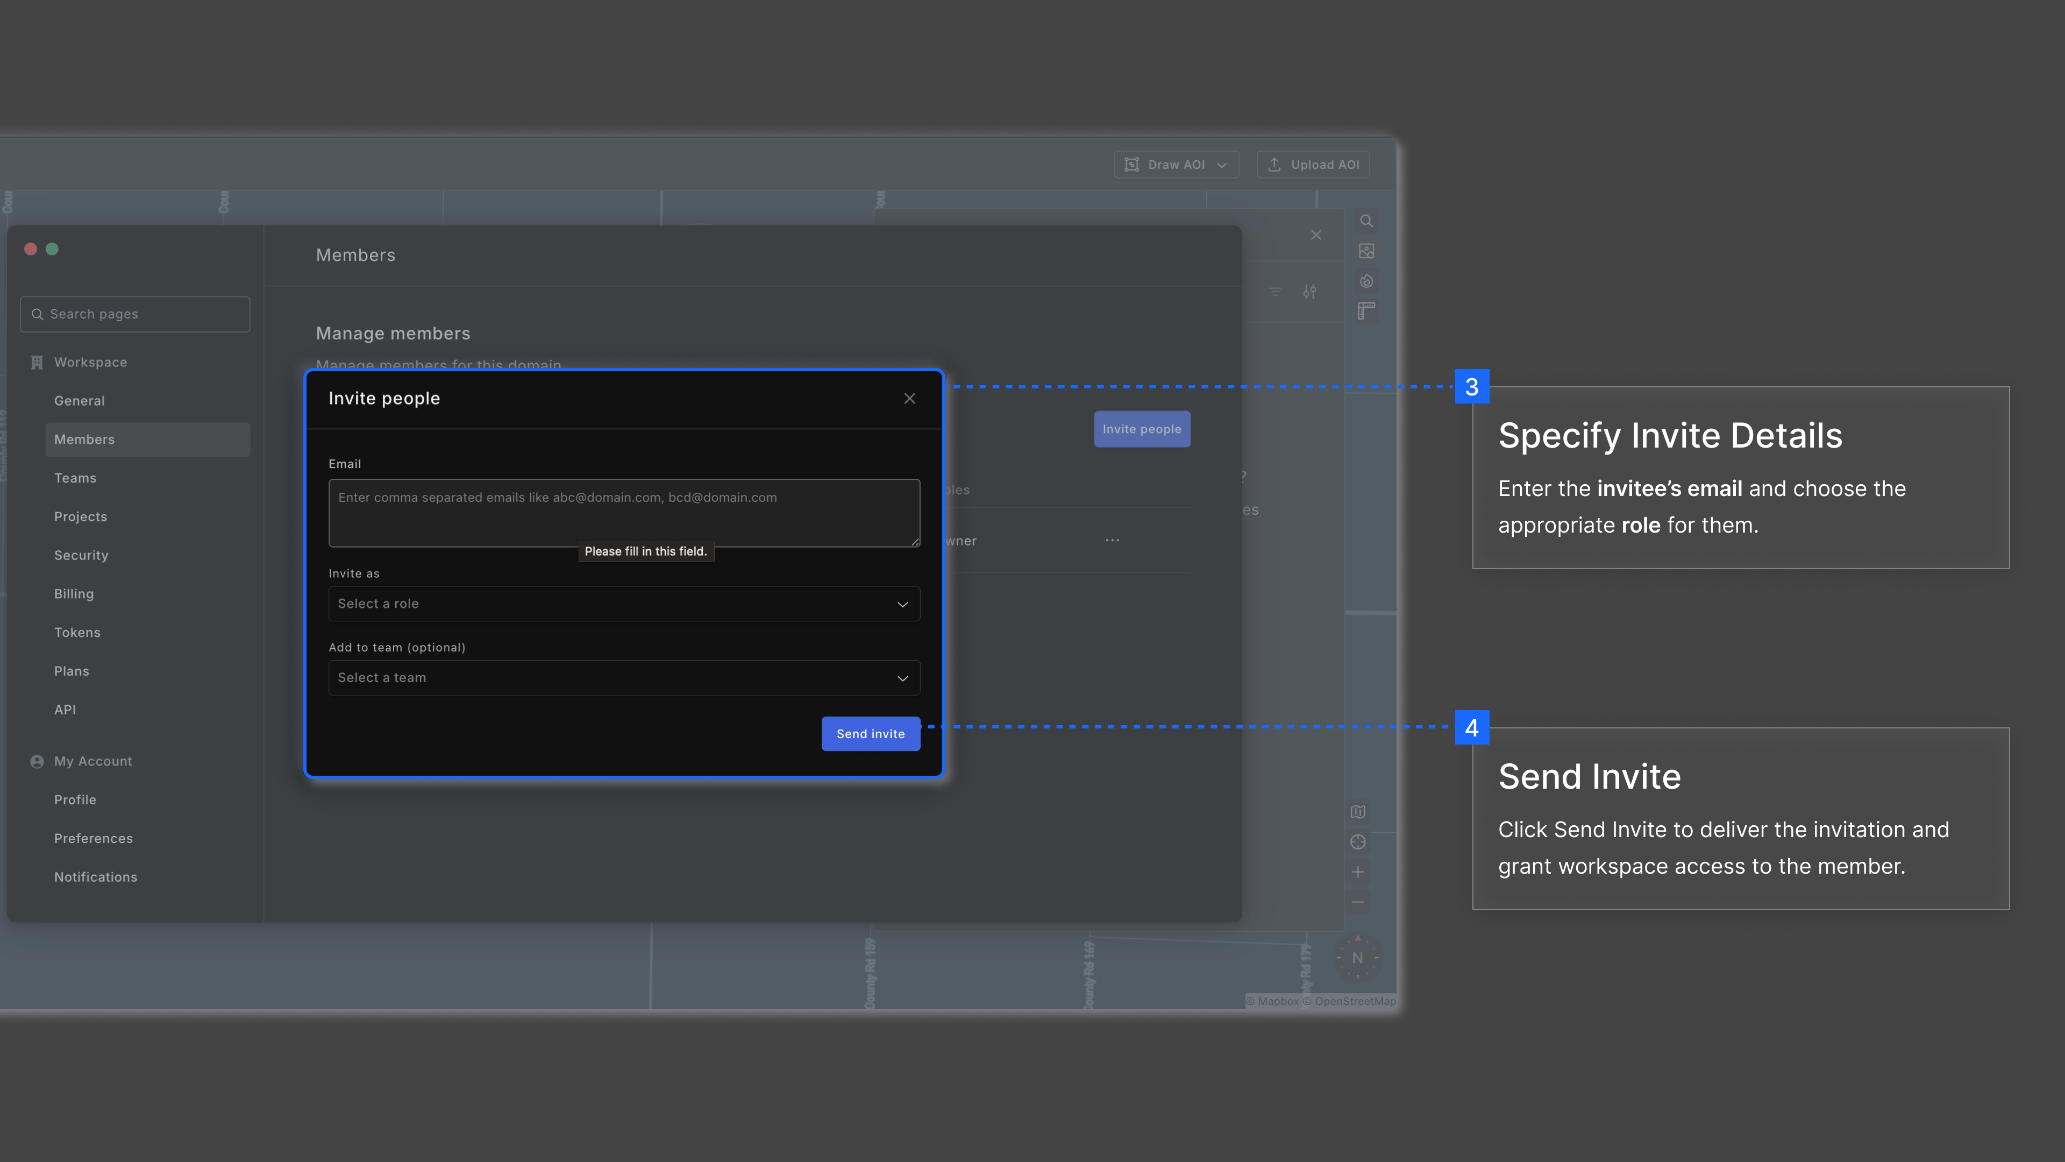
Task: Click the Upload AOI button
Action: point(1313,165)
